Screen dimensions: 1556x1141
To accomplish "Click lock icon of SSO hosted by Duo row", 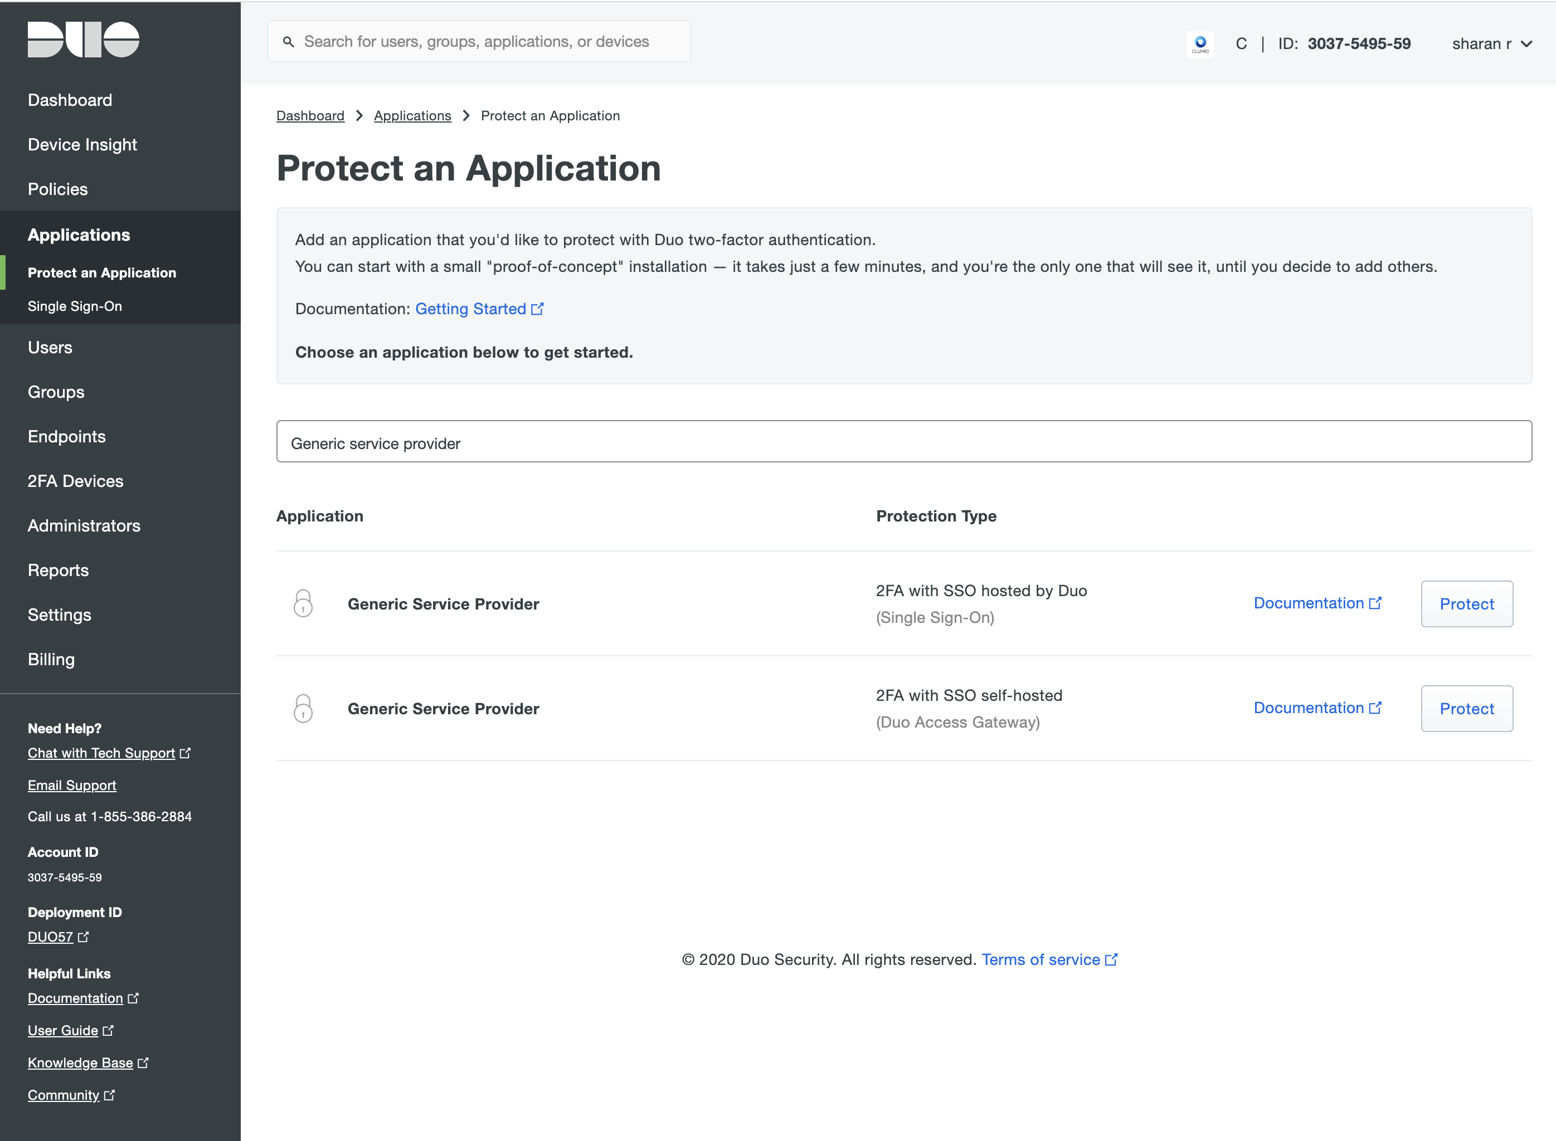I will (303, 603).
